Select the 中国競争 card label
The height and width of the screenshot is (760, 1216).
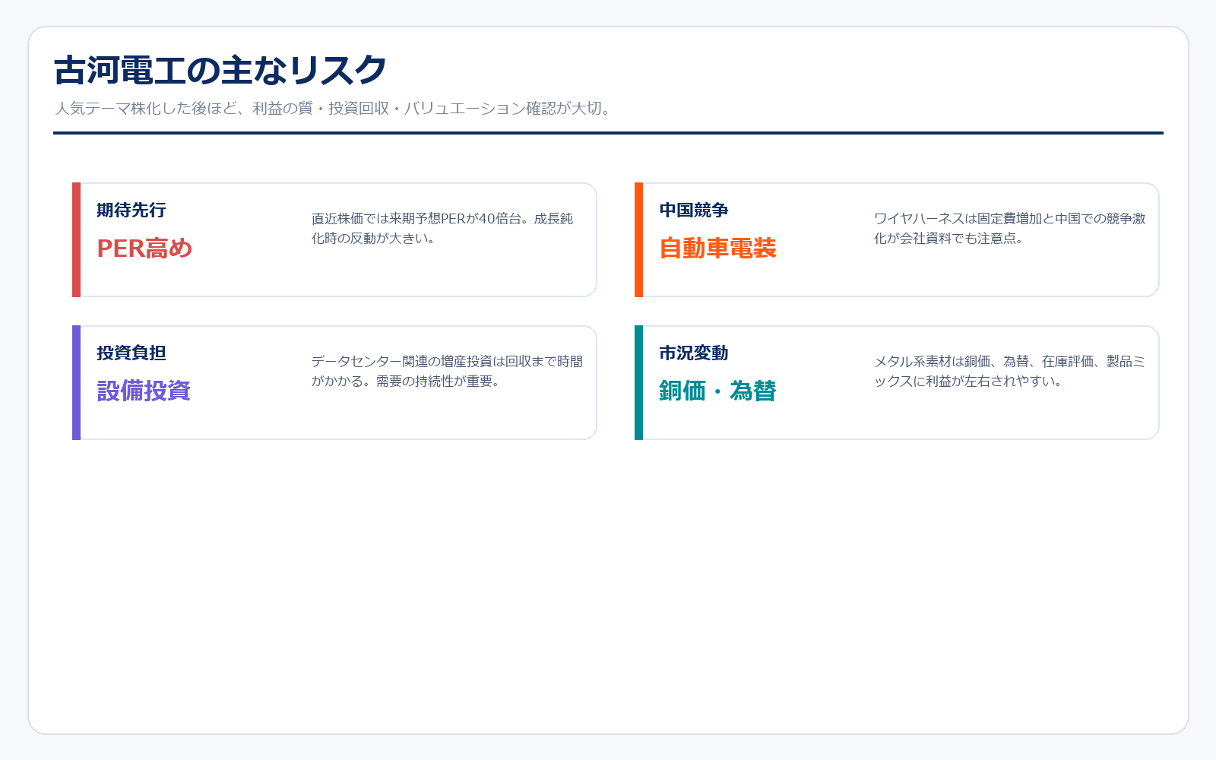pos(694,210)
